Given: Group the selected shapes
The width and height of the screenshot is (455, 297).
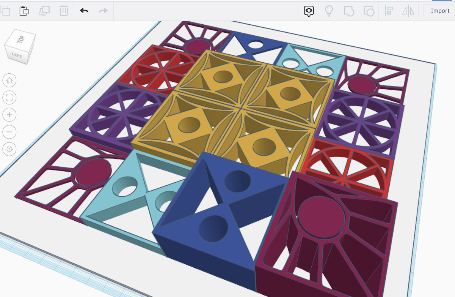Looking at the screenshot, I should coord(349,11).
